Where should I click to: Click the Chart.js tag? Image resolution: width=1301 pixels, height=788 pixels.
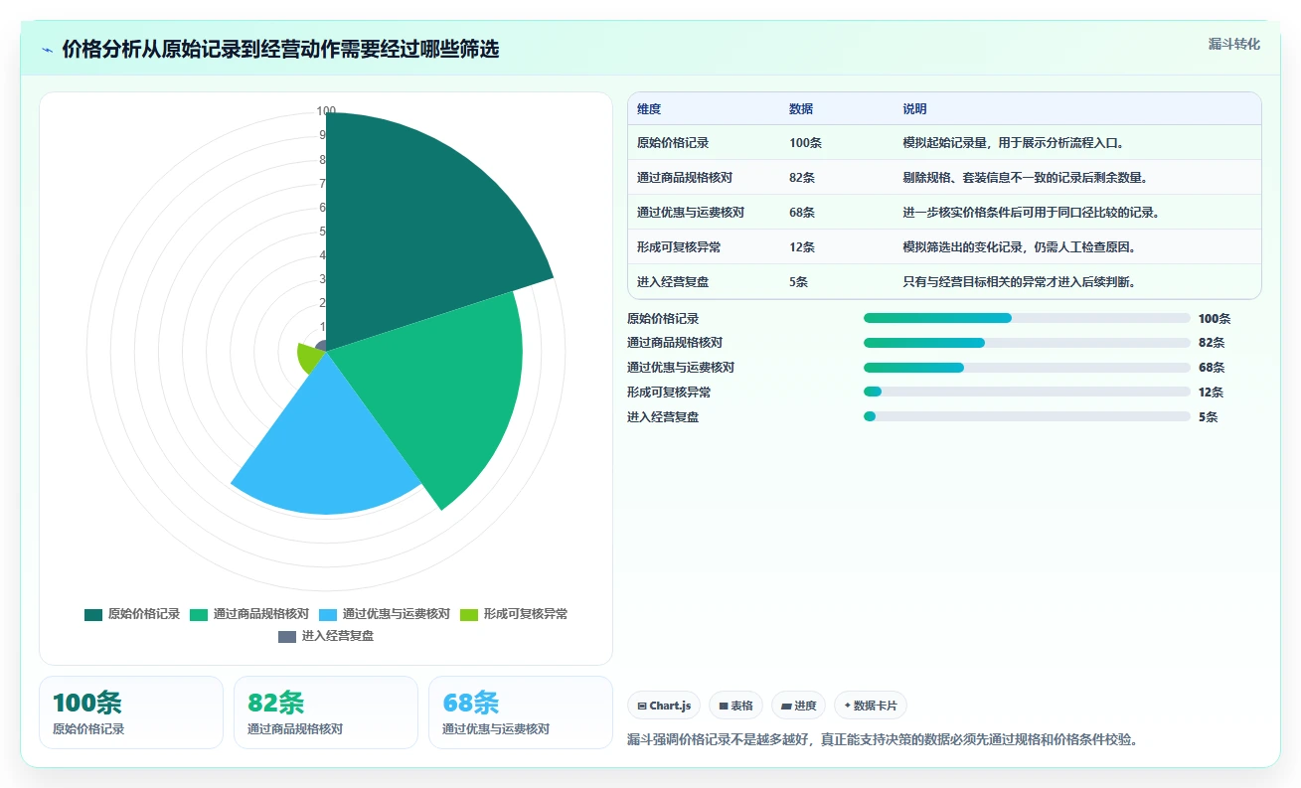664,706
